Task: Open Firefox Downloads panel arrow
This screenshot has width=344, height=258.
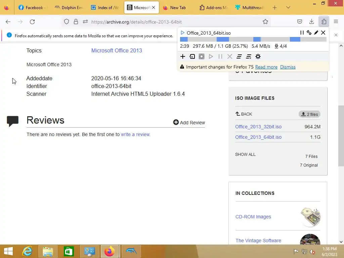Action: pyautogui.click(x=311, y=21)
